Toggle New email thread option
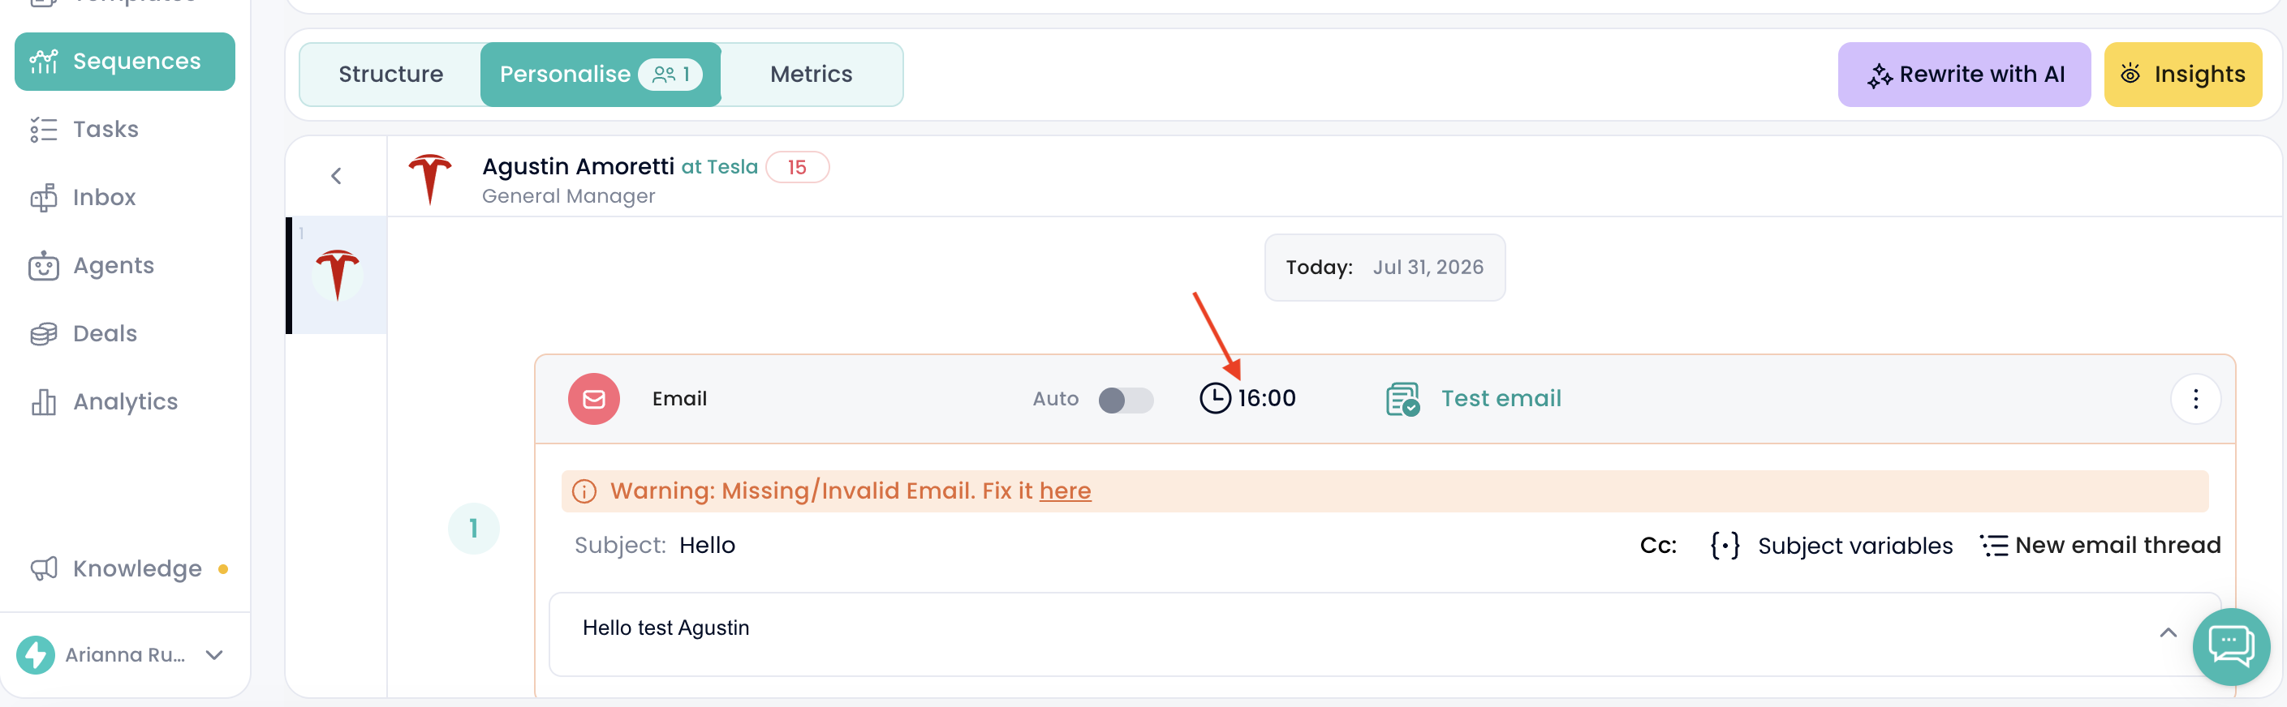 pos(2100,546)
